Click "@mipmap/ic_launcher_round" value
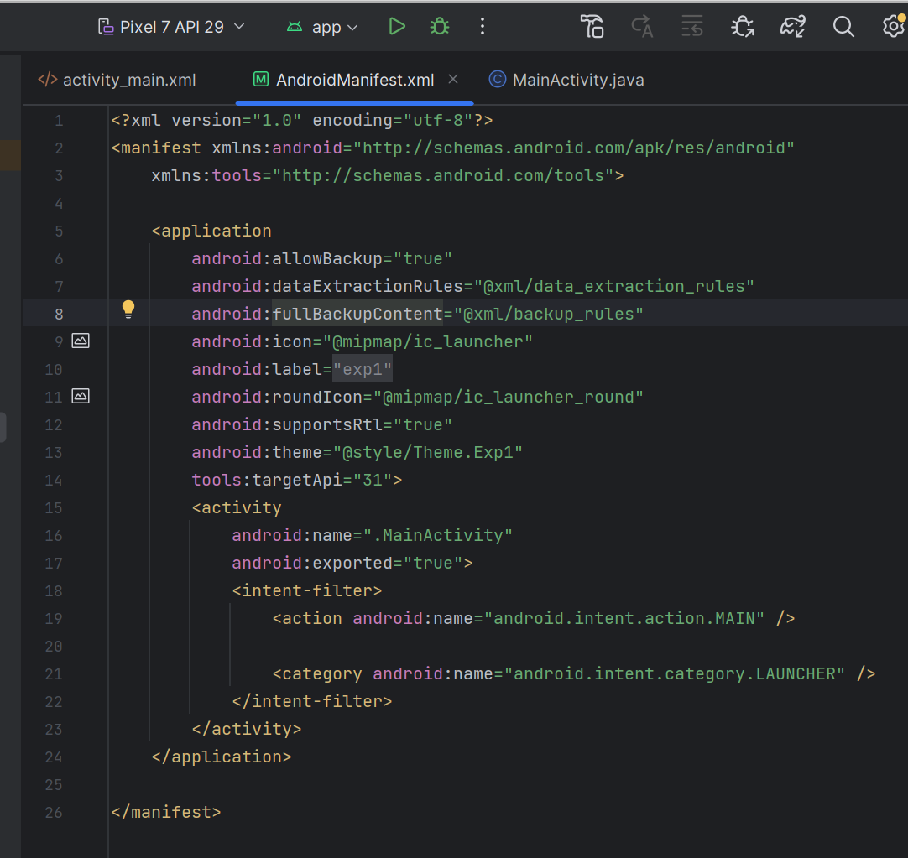Screen dimensions: 908x858 point(509,398)
